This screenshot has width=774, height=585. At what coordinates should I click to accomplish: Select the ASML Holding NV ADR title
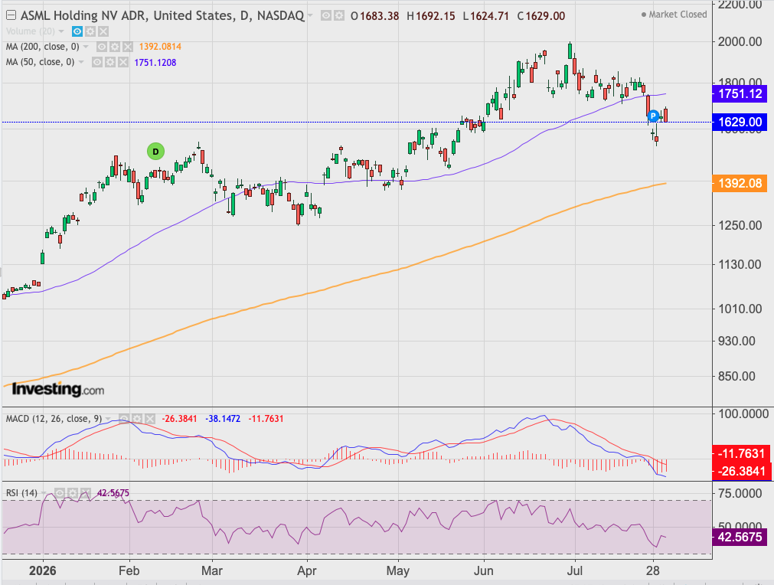coord(162,16)
